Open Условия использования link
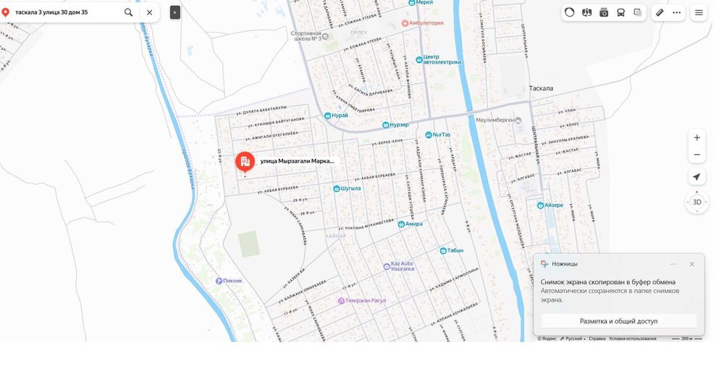The image size is (724, 384). (632, 338)
